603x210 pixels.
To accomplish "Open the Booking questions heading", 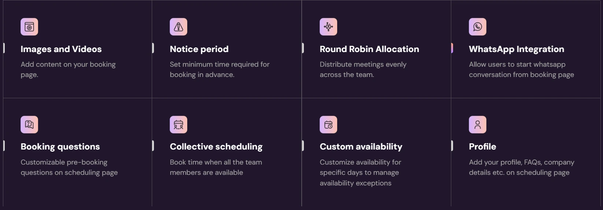I will click(x=60, y=147).
